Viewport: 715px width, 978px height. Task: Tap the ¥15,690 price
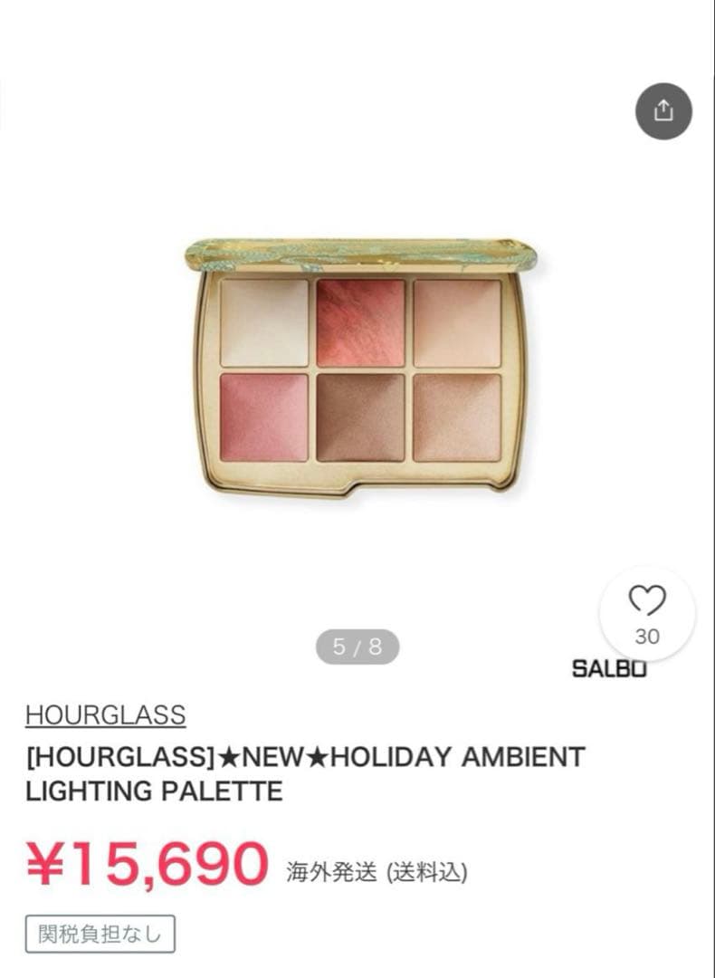[148, 864]
